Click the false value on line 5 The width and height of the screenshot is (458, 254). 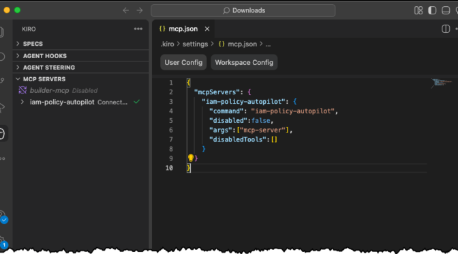pos(261,120)
